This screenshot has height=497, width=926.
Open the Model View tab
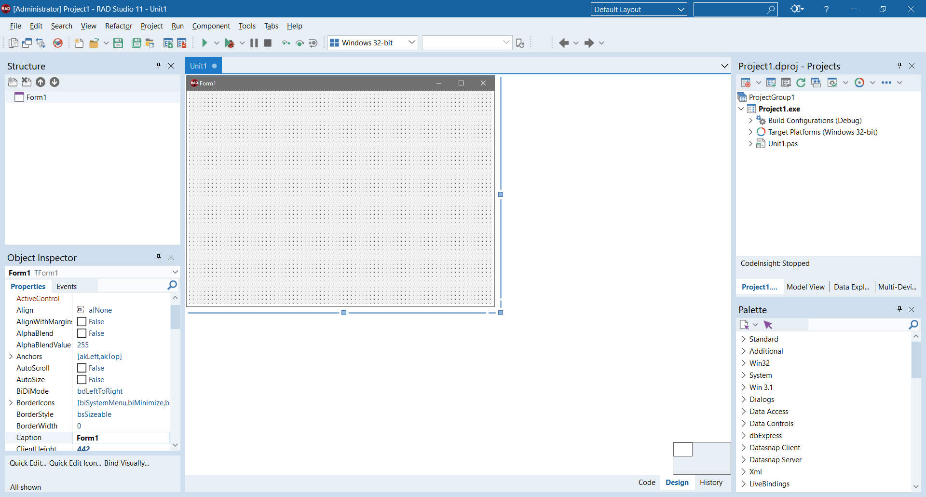[805, 287]
